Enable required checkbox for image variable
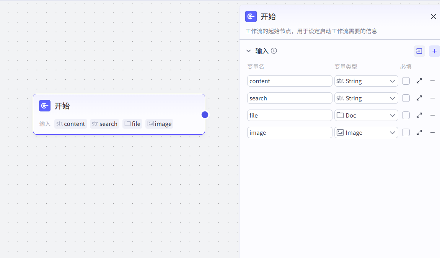 [x=406, y=133]
